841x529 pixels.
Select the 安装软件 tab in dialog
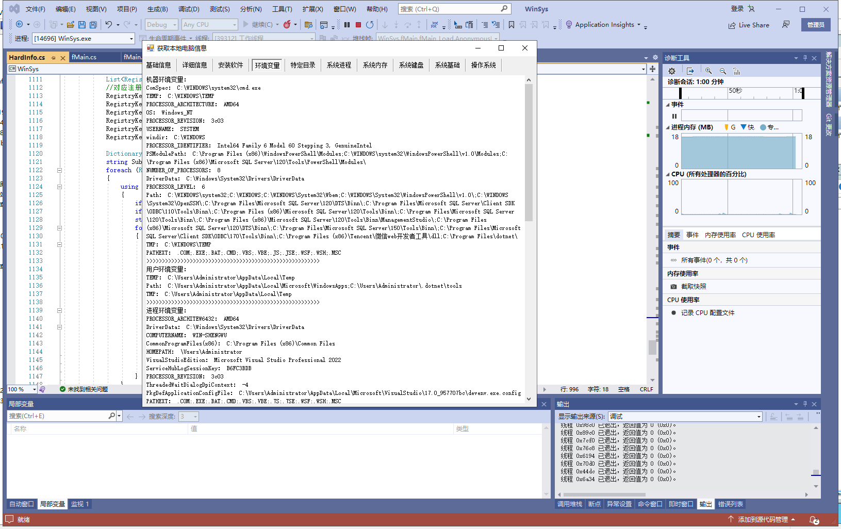[x=230, y=65]
